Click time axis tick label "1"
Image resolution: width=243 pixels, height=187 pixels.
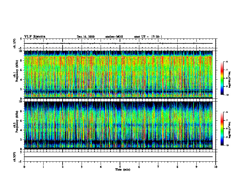pyautogui.click(x=43, y=167)
